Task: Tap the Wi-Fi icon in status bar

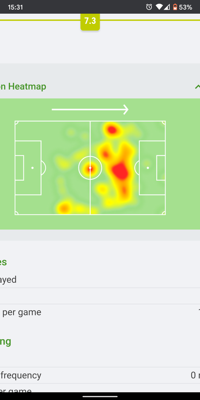Action: (x=159, y=7)
